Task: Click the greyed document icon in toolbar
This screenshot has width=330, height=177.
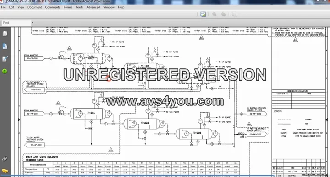Action: (234, 14)
